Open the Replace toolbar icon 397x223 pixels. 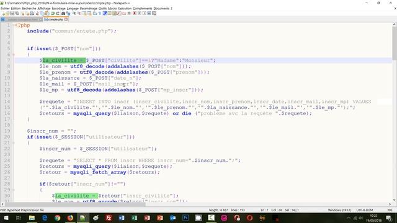[68, 13]
